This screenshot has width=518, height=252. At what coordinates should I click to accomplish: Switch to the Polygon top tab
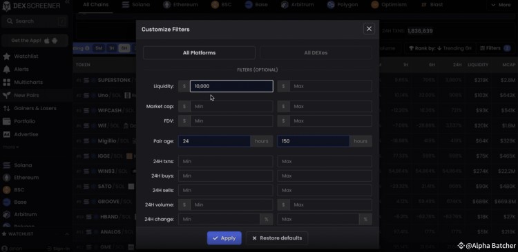tap(343, 5)
